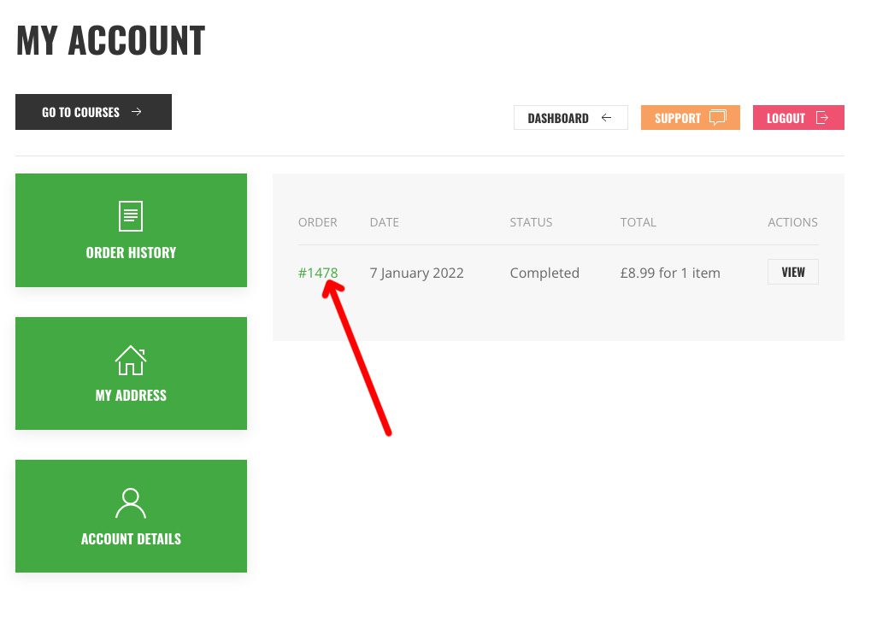
Task: Click the ACTIONS column header
Action: (792, 222)
